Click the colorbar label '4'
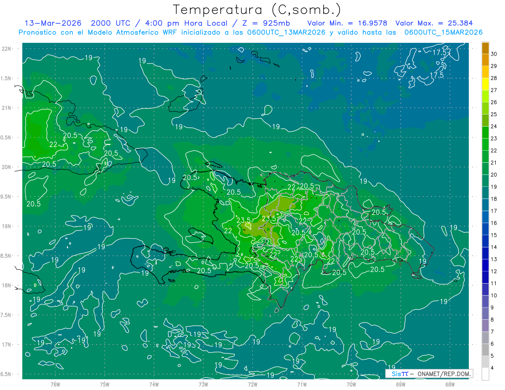Image resolution: width=505 pixels, height=390 pixels. pyautogui.click(x=493, y=368)
